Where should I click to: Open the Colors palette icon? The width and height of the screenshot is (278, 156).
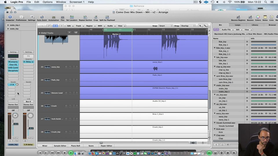pyautogui.click(x=258, y=17)
